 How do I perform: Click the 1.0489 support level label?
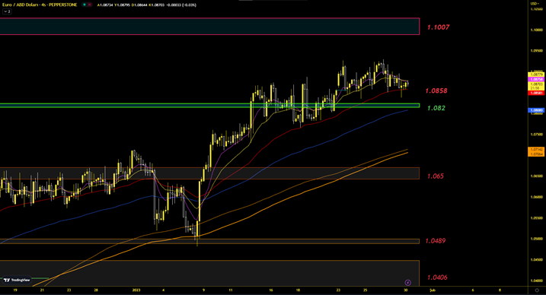pos(436,241)
